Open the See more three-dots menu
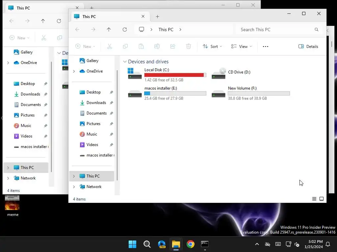Screen dimensions: 337x252 tap(266, 47)
